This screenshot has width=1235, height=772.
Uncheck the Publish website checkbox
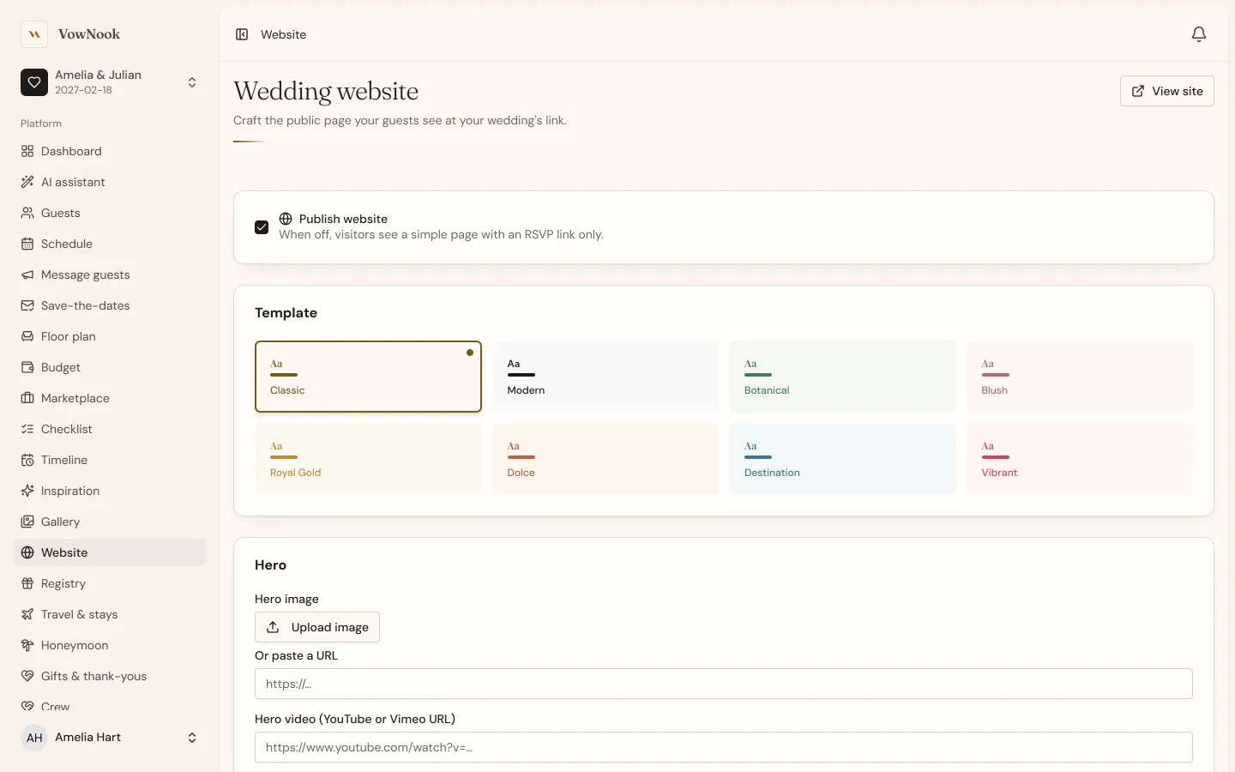coord(262,227)
